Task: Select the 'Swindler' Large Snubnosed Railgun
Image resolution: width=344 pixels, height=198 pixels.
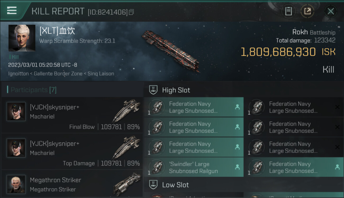Action: click(x=193, y=167)
